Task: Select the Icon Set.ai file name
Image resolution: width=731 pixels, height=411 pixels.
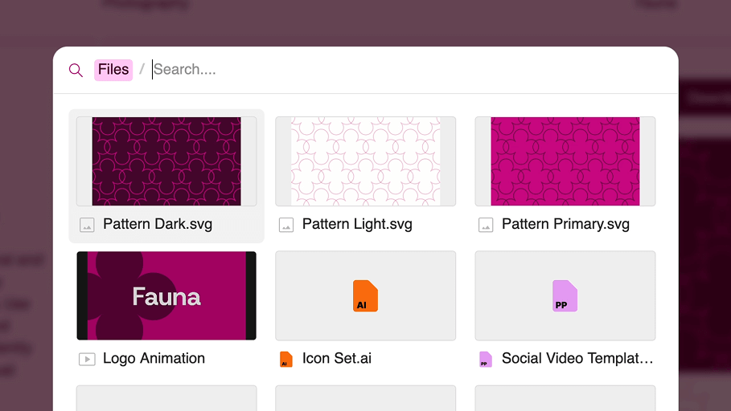Action: pyautogui.click(x=337, y=359)
